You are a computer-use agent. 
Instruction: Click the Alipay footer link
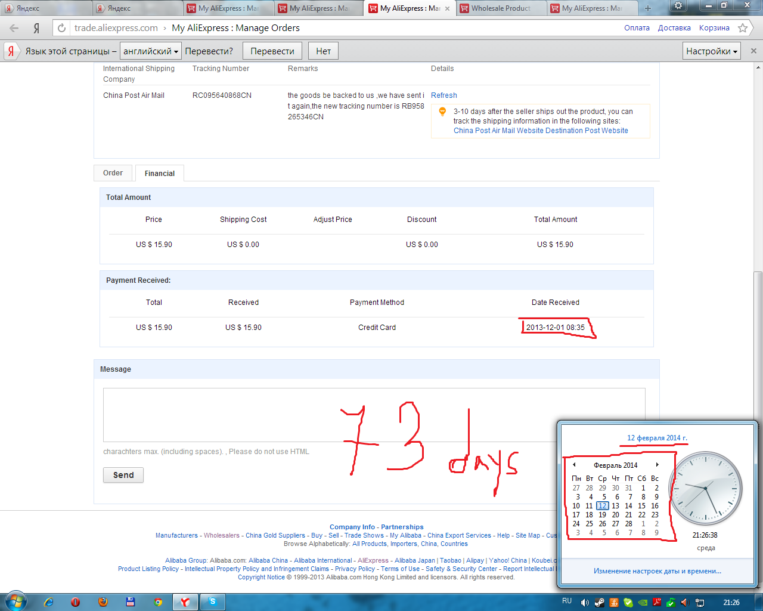475,560
